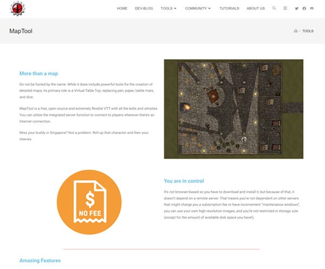
Task: Click the paragraph starting 'It's not browser-based'
Action: tap(232, 204)
